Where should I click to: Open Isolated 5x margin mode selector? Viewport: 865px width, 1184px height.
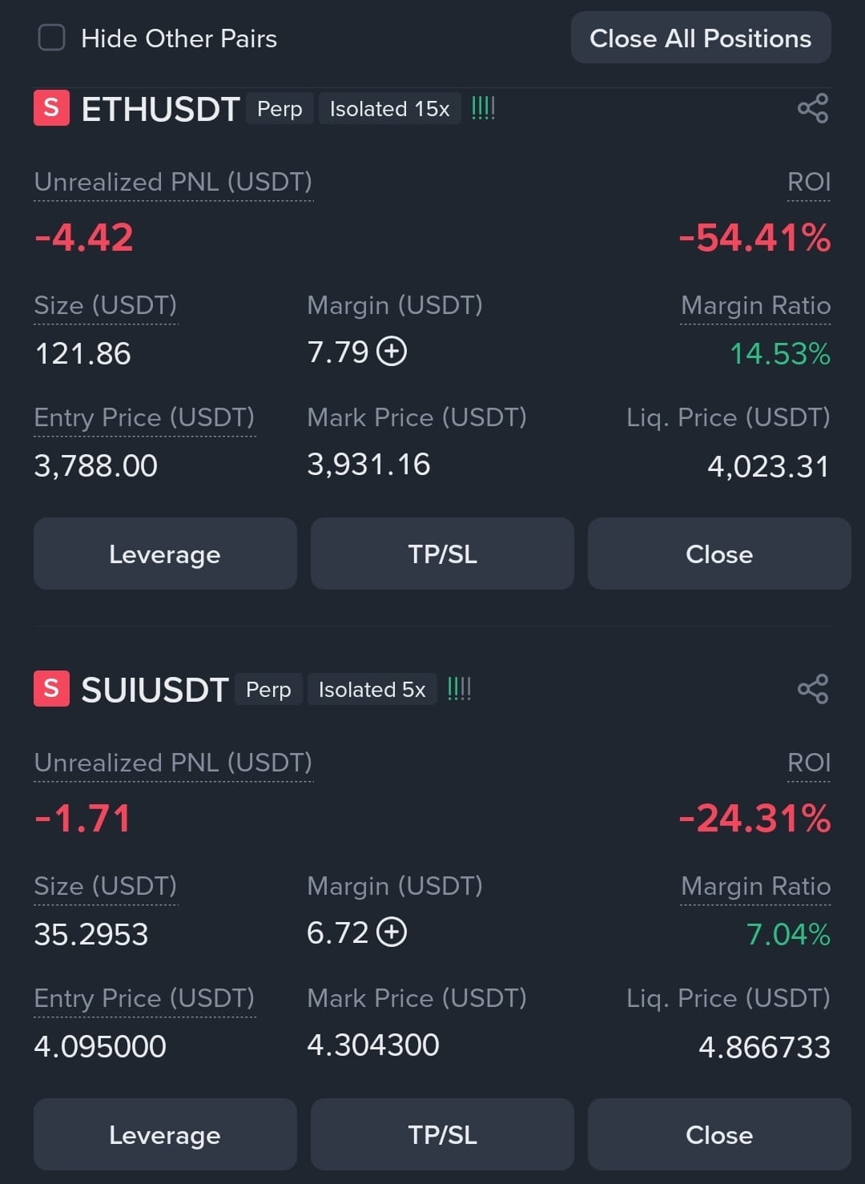point(372,690)
